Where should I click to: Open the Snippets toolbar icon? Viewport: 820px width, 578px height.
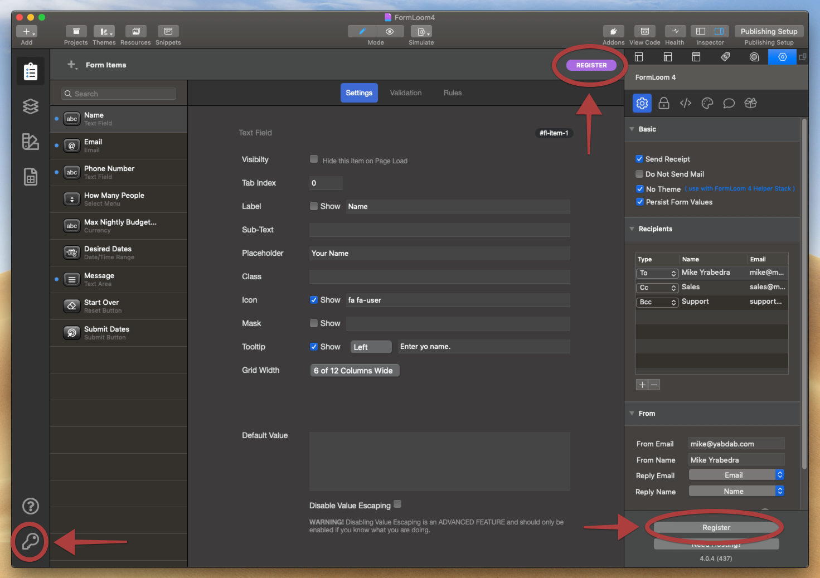(168, 32)
